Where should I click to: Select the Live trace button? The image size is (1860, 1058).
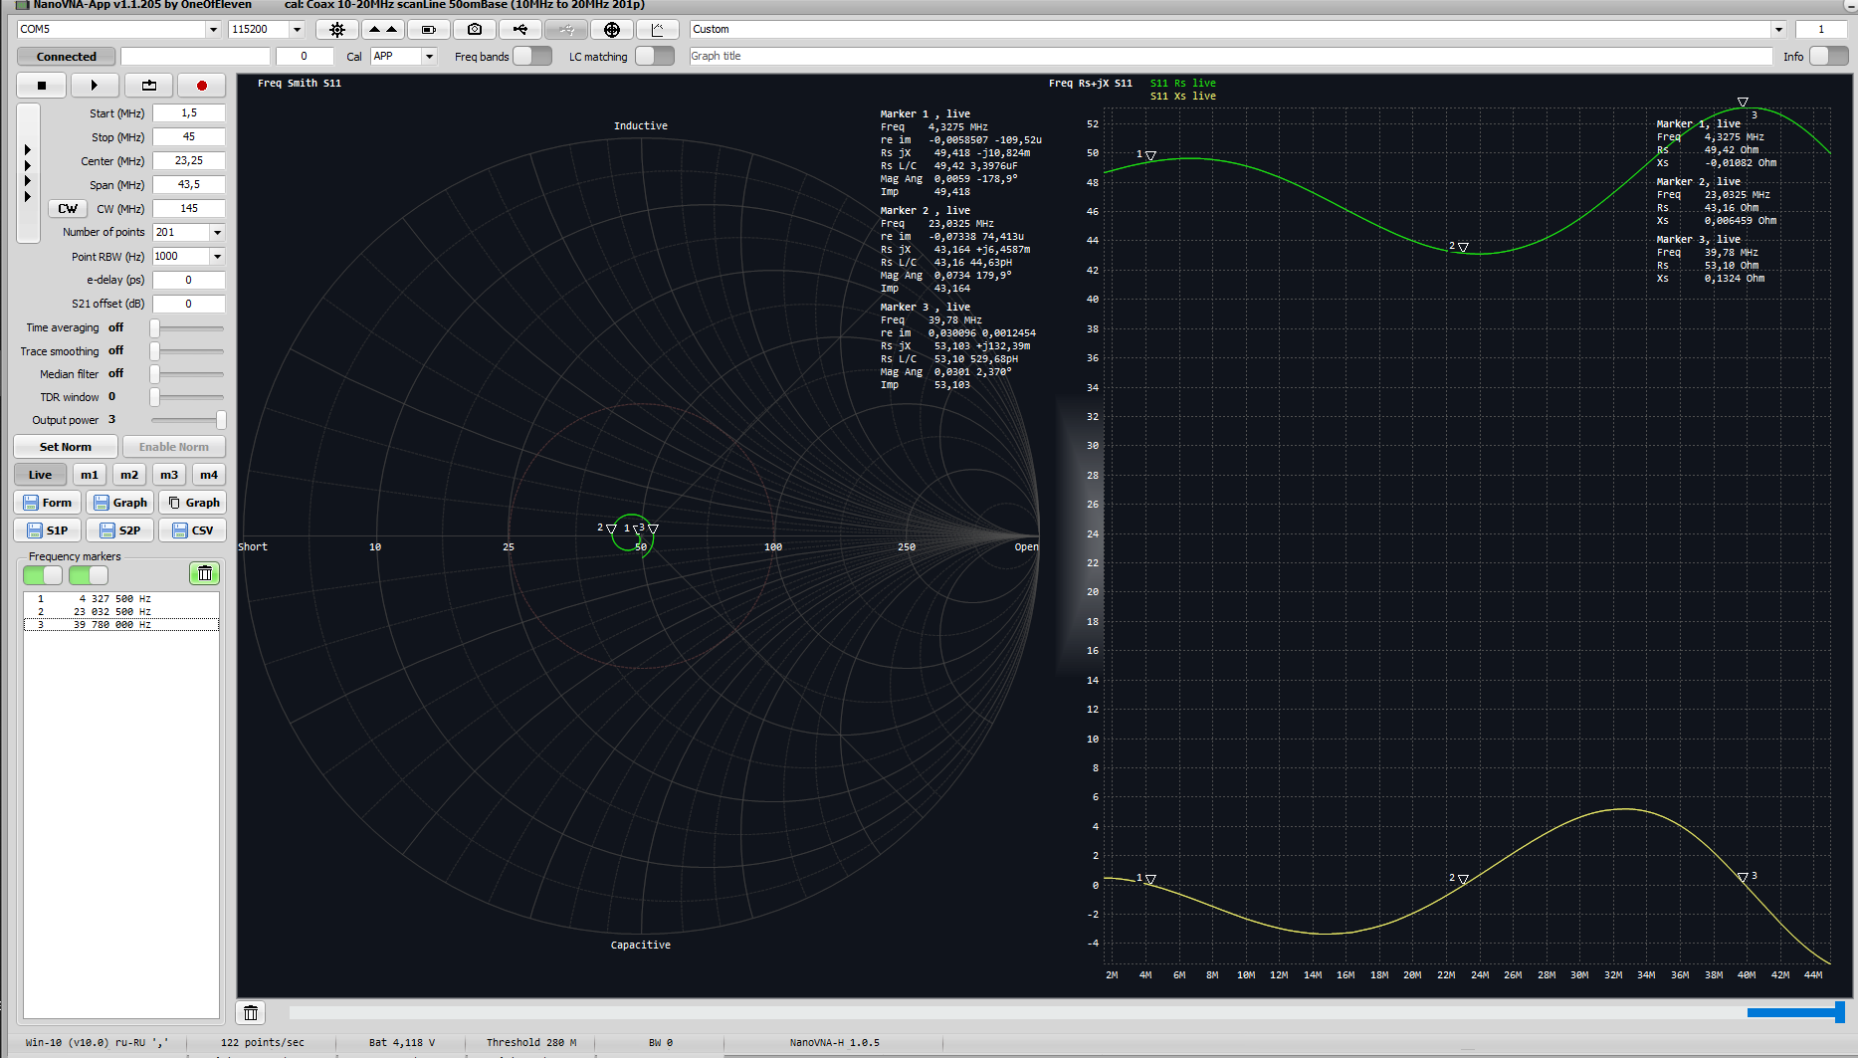40,475
